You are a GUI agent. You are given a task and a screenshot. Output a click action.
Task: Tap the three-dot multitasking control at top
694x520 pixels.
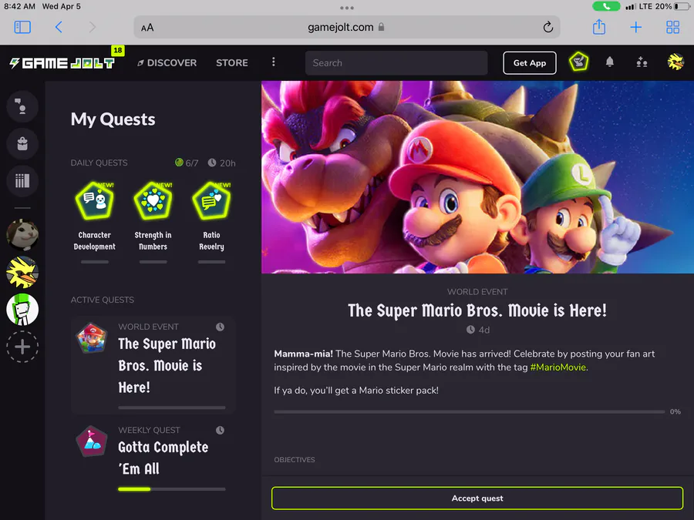[346, 8]
